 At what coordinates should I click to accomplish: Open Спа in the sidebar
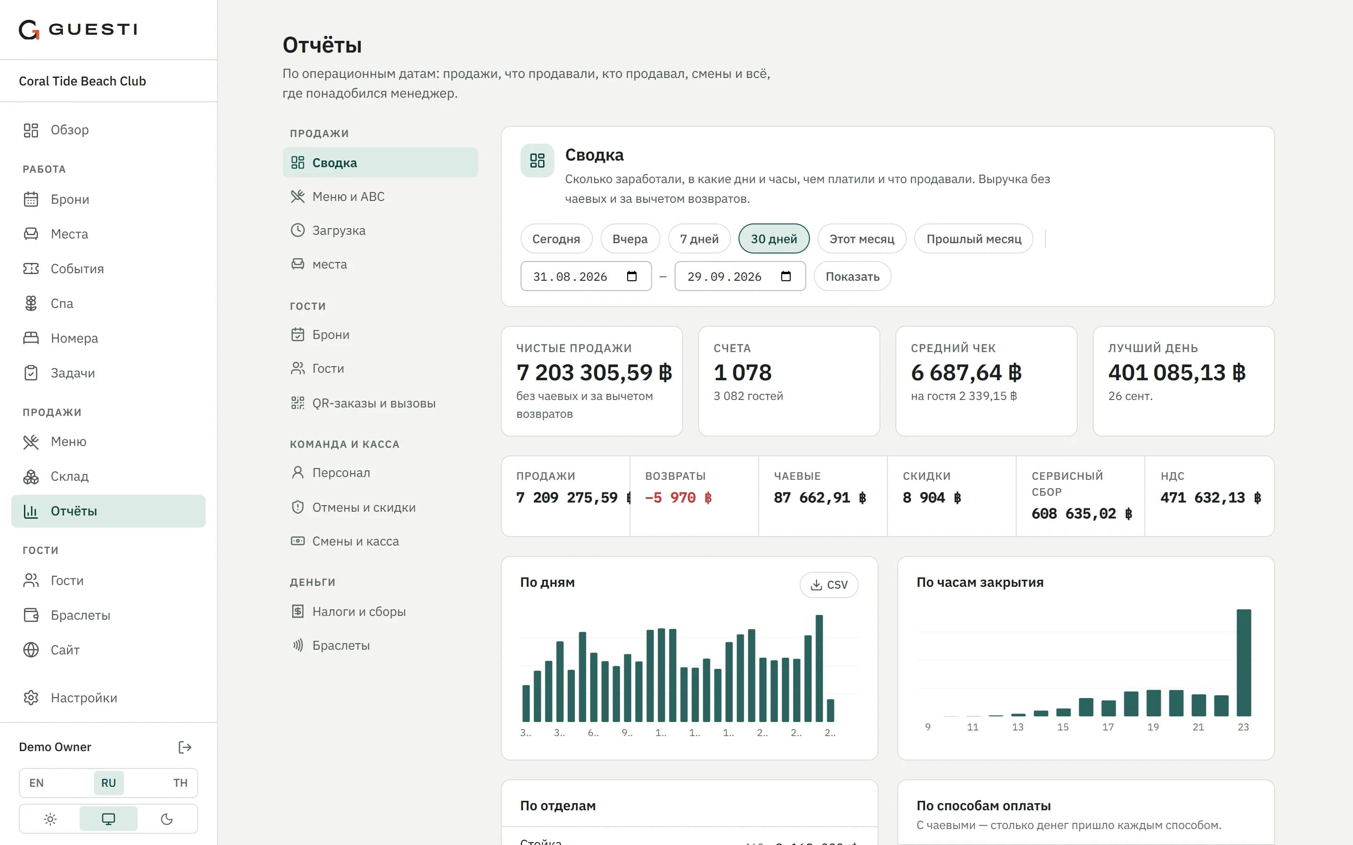[x=108, y=303]
